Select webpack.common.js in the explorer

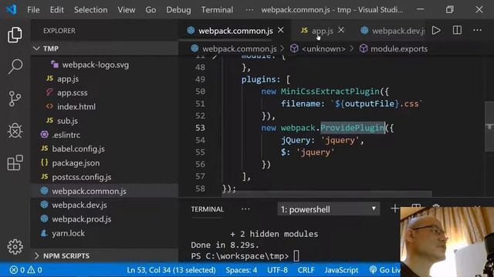tap(104, 191)
